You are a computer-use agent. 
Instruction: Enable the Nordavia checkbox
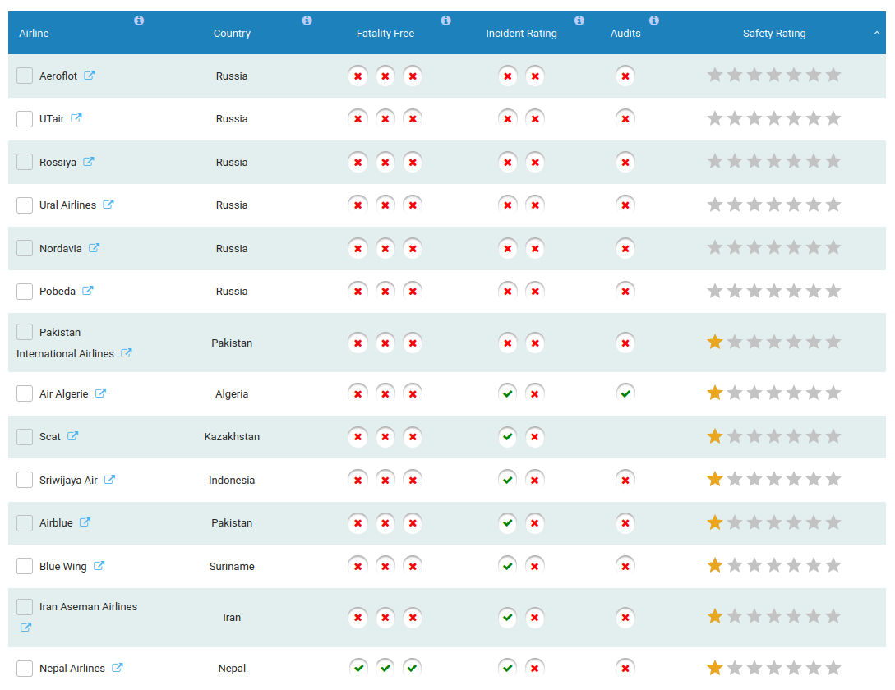[25, 248]
